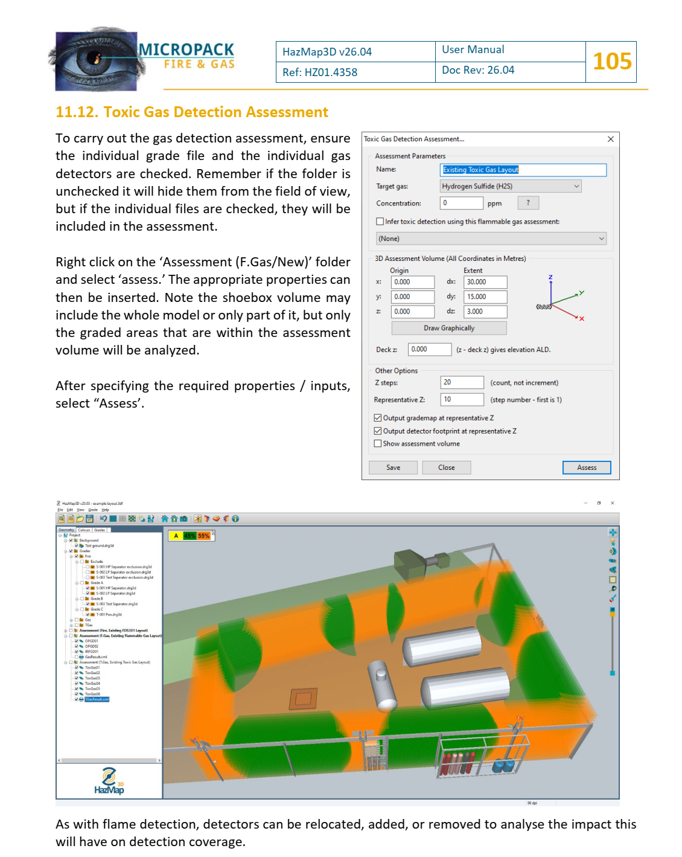Screen dimensions: 682x857
Task: Select the person-with-grid icon in toolbar
Action: tap(151, 519)
